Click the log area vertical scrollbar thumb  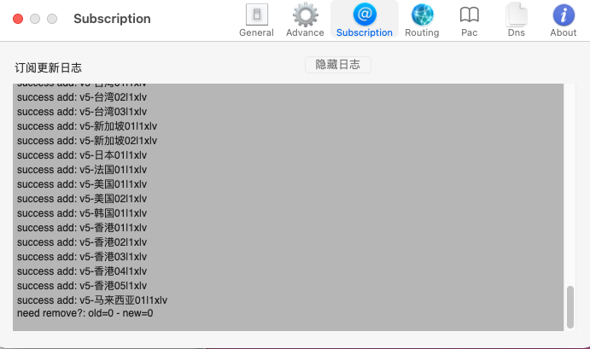coord(570,305)
